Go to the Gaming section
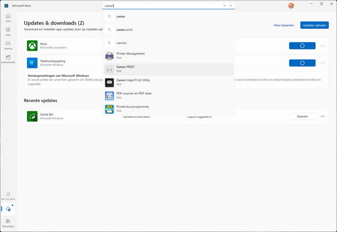Viewport: 337px width, 232px height. click(8, 45)
